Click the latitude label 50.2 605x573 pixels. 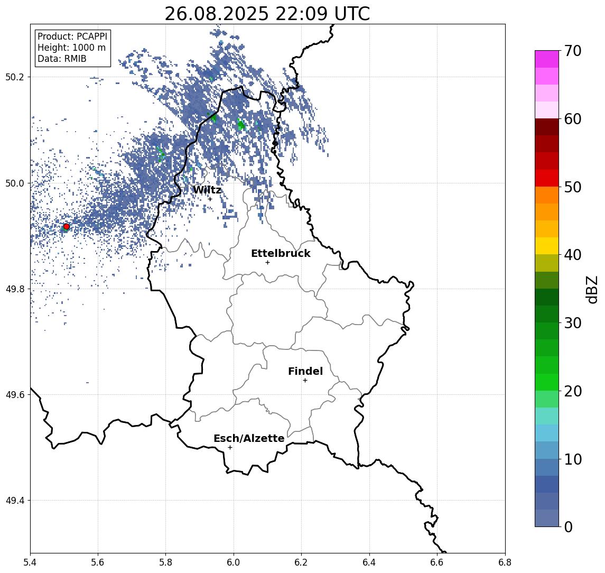pyautogui.click(x=15, y=77)
